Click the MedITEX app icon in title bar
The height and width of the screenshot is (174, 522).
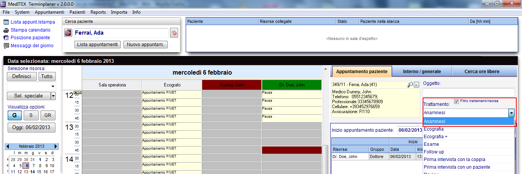pyautogui.click(x=4, y=3)
